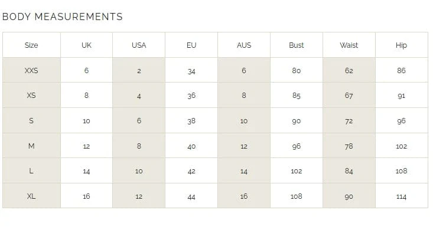Select the XS size row label
The width and height of the screenshot is (433, 230).
[x=31, y=96]
